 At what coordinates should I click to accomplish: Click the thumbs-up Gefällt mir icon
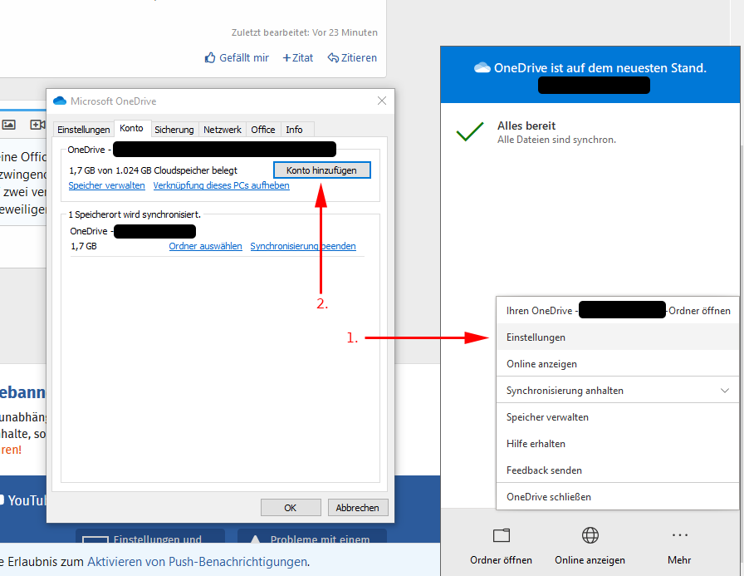click(x=210, y=58)
